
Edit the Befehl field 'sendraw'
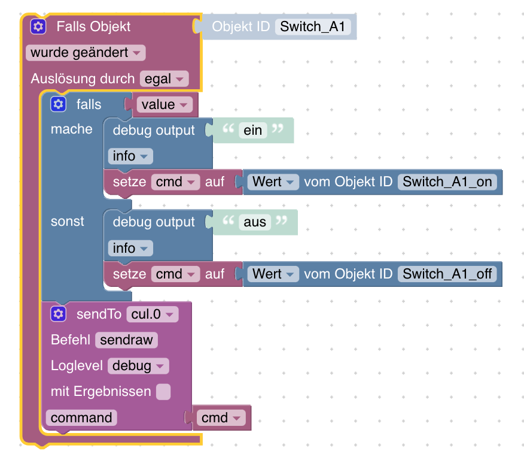click(x=126, y=340)
